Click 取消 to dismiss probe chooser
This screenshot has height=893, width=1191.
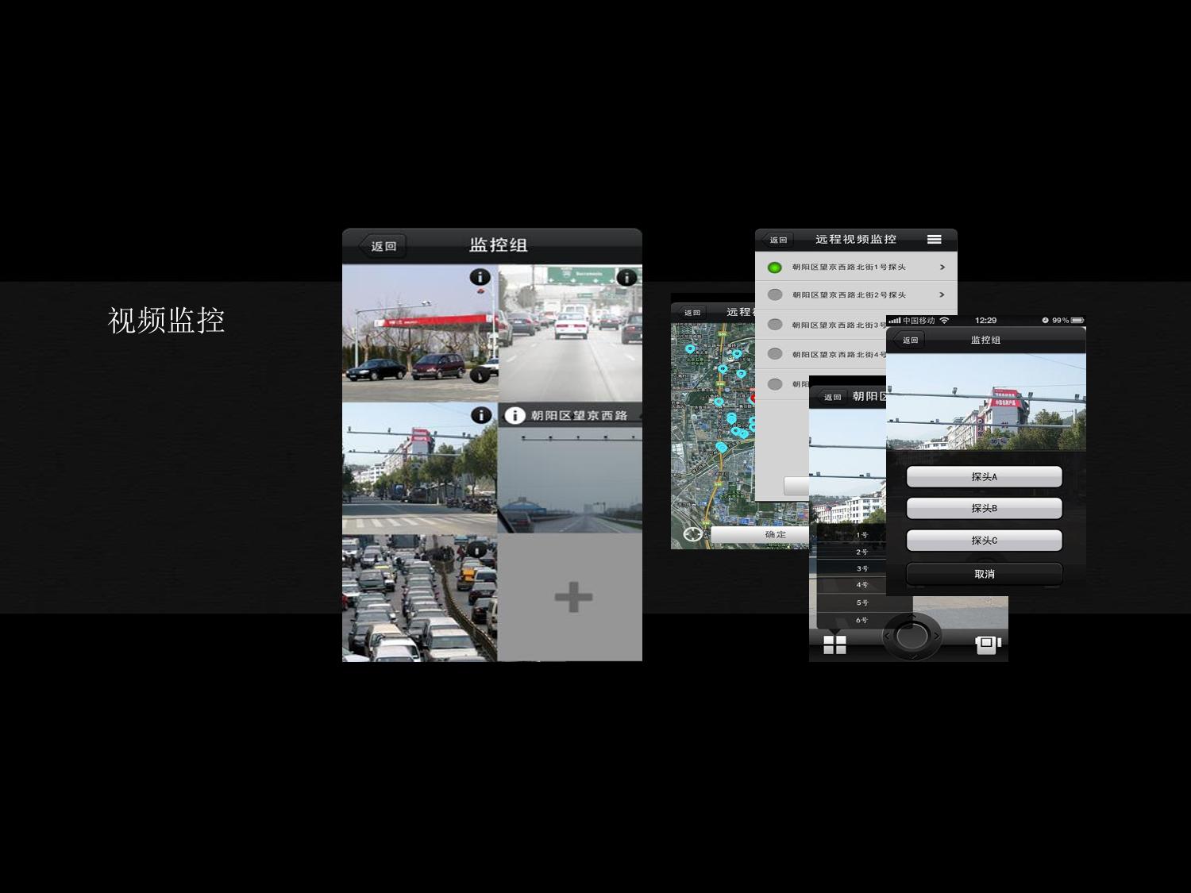(984, 574)
